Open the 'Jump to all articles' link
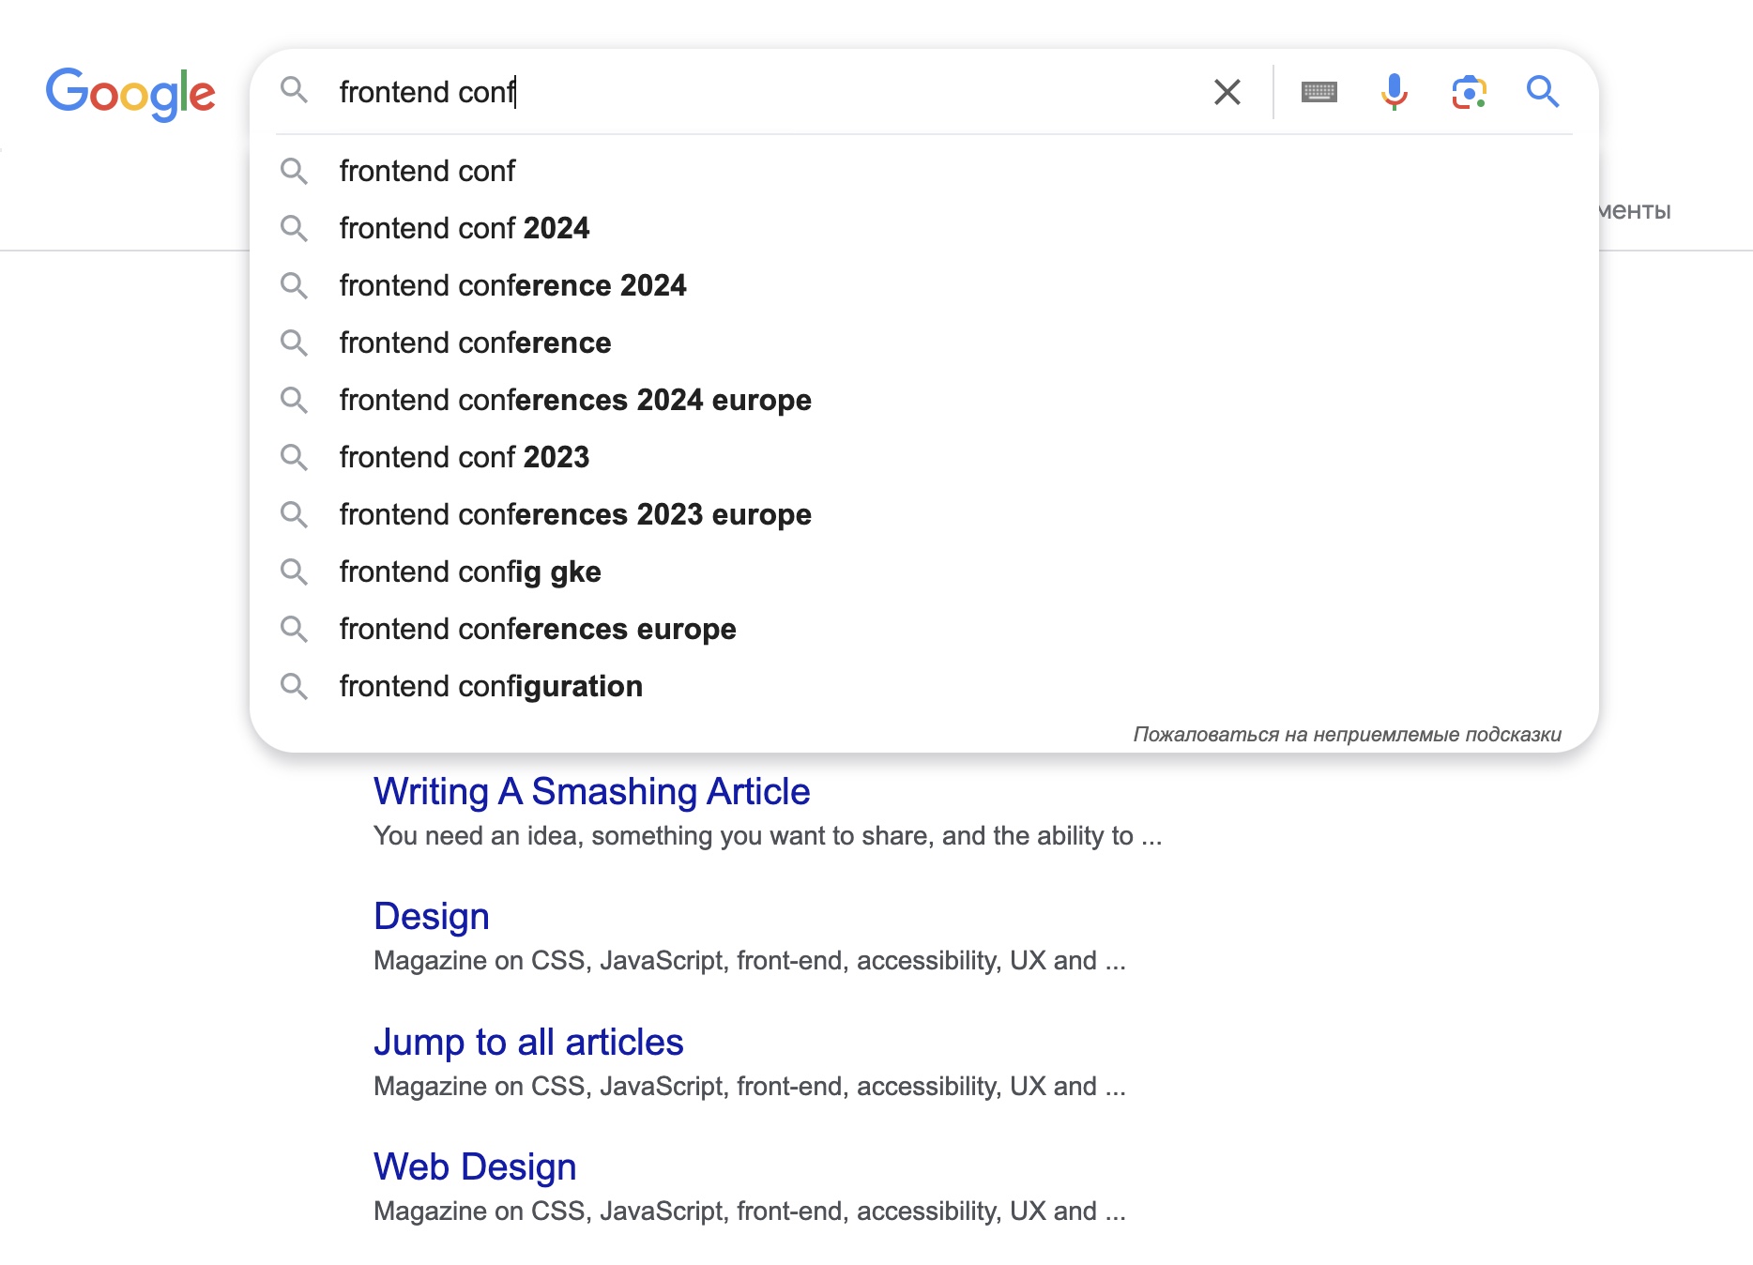 [x=528, y=1042]
